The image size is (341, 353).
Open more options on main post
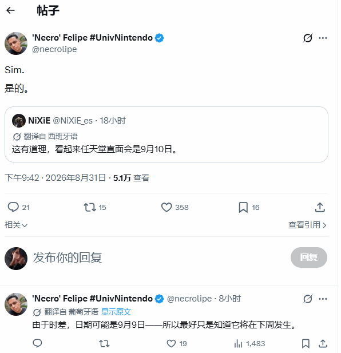click(323, 38)
